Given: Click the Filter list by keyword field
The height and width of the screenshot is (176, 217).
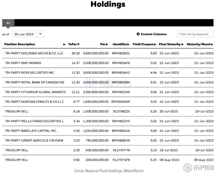Looking at the screenshot, I should (x=195, y=34).
